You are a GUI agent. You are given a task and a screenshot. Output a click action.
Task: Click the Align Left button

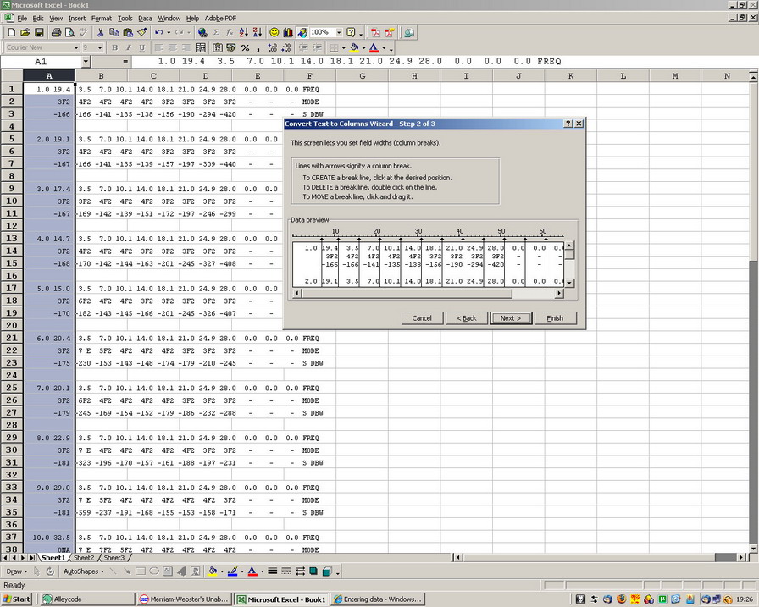click(158, 47)
